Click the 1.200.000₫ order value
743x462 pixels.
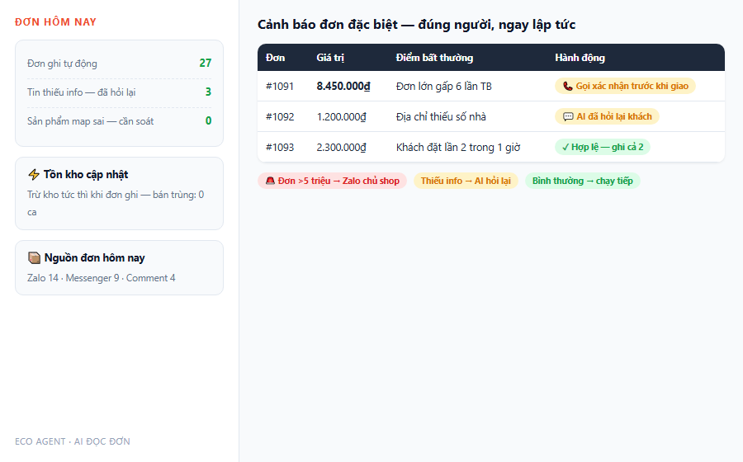tap(341, 116)
